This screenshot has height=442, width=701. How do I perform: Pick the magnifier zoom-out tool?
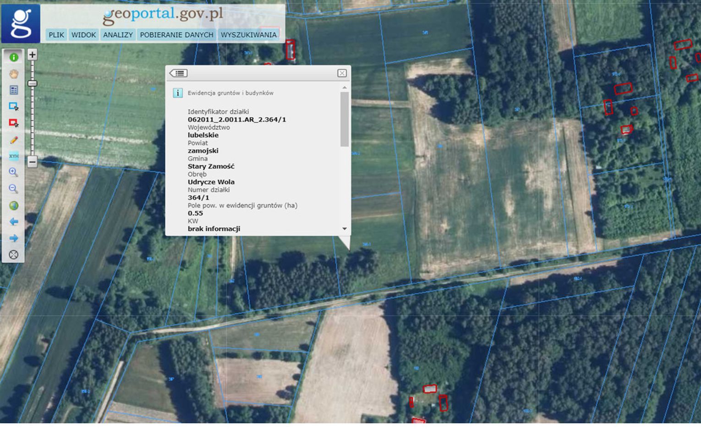point(14,189)
